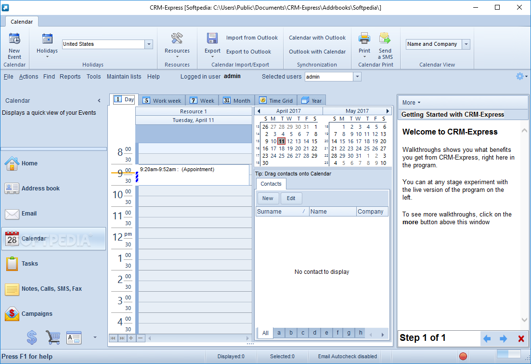Open the gear options dropdown arrow
Image resolution: width=531 pixels, height=364 pixels.
tap(526, 77)
